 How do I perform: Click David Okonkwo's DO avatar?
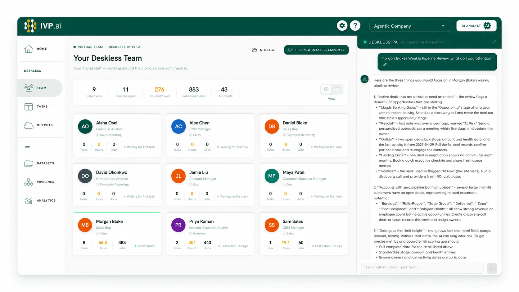(x=85, y=176)
